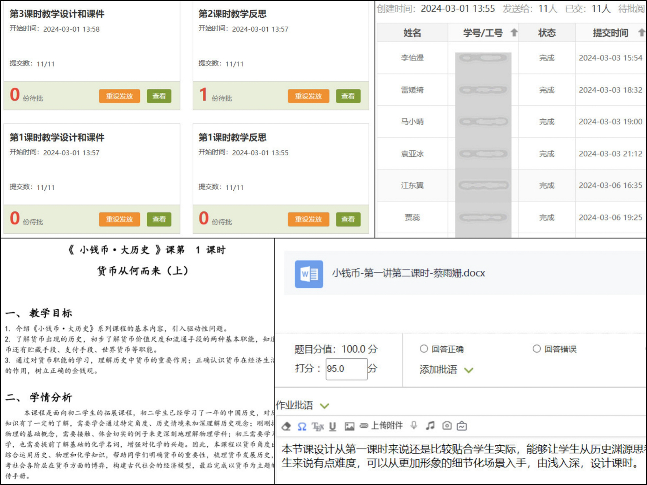Collapse the 作业批语 section chevron
Screen dimensions: 647x485
pyautogui.click(x=324, y=406)
